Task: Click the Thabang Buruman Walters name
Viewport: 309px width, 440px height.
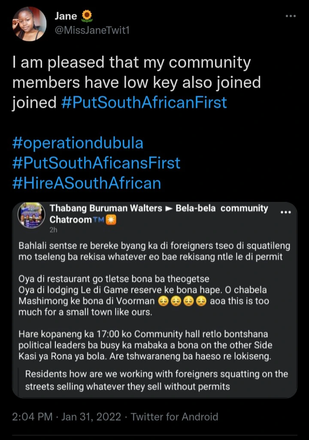Action: [106, 209]
